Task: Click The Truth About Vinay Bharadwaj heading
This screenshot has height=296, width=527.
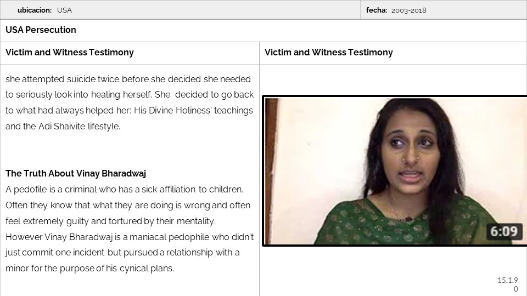Action: pos(76,174)
